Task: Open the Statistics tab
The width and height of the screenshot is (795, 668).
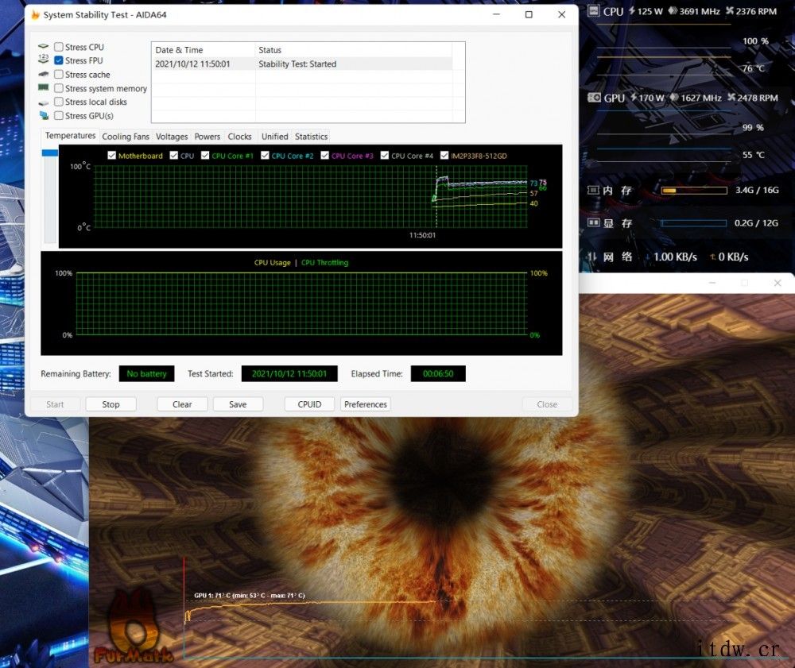Action: (311, 137)
